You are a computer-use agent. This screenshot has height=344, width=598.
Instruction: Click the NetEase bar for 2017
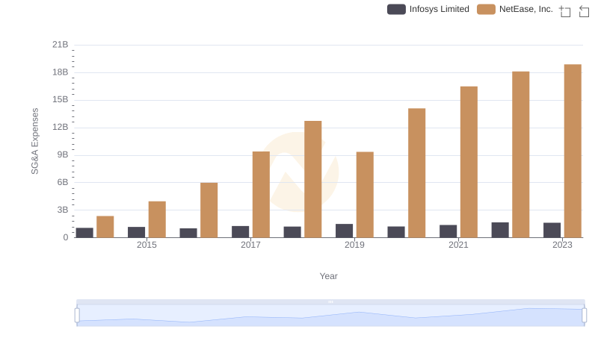(x=261, y=195)
